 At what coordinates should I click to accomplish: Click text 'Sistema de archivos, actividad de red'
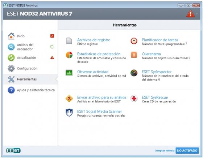(101, 76)
